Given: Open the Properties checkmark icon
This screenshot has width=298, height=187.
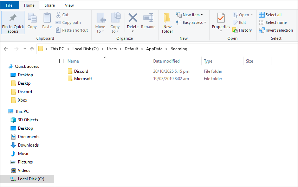Looking at the screenshot, I should pos(221,18).
